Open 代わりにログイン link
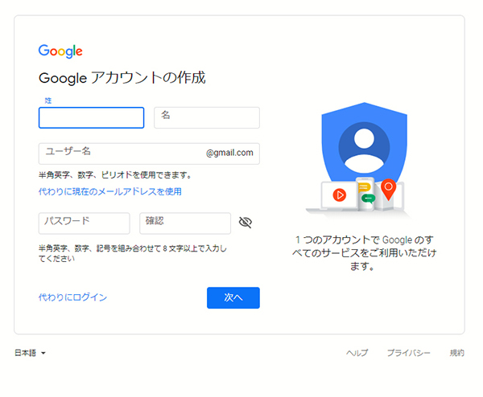Viewport: 483px width, 397px height. click(x=72, y=297)
